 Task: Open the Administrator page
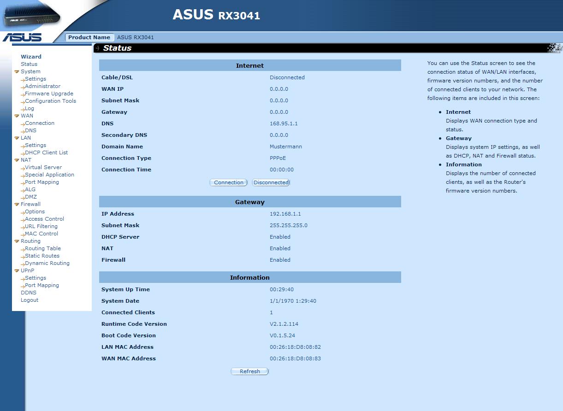42,86
